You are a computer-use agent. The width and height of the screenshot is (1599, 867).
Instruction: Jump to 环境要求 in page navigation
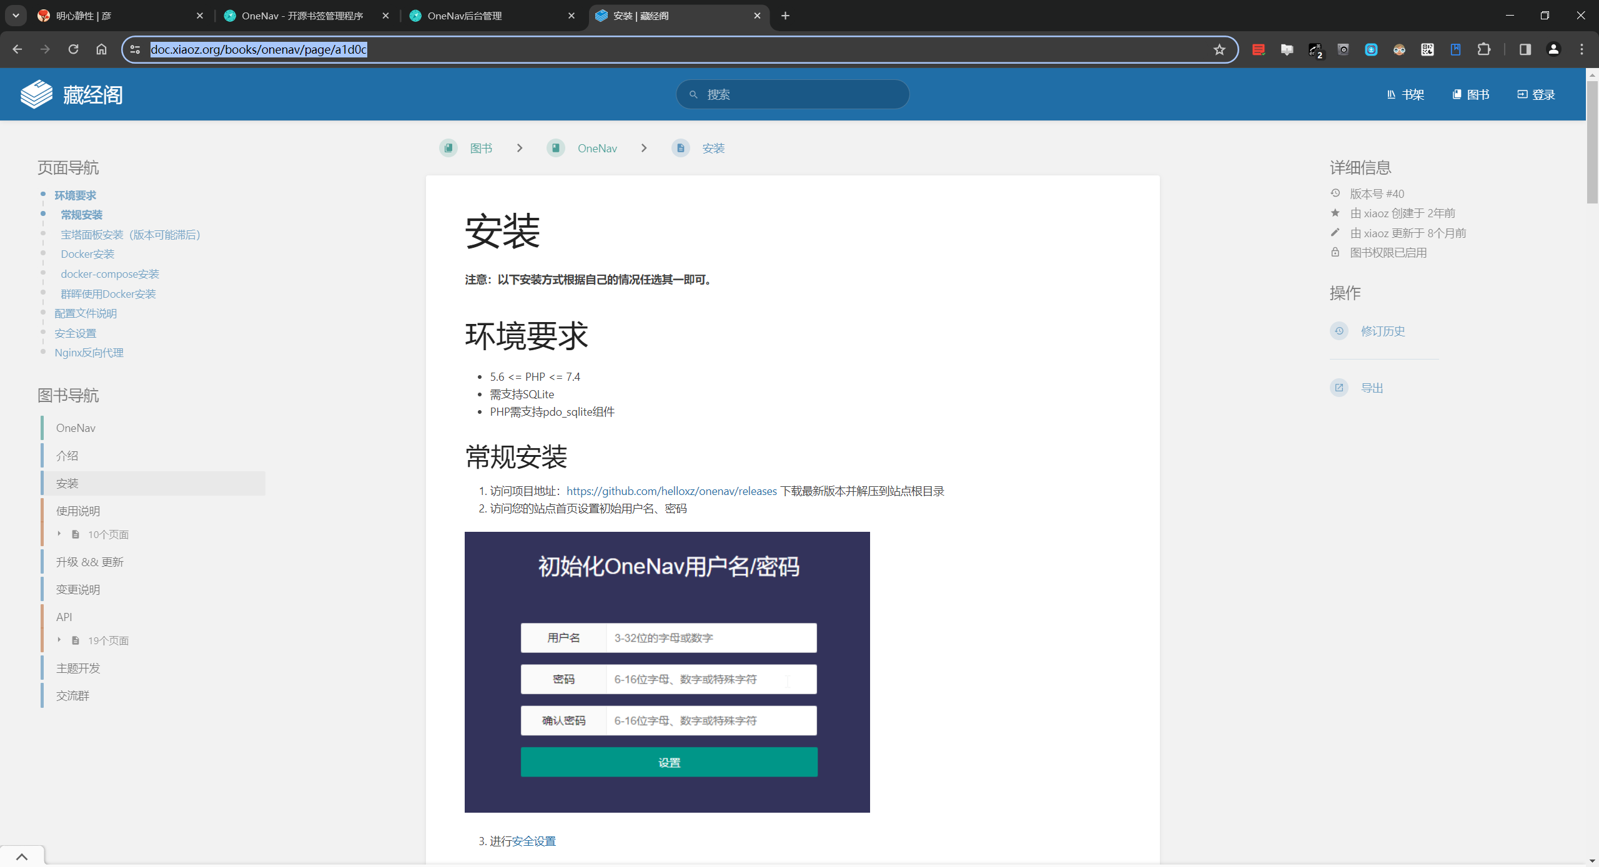click(x=75, y=195)
